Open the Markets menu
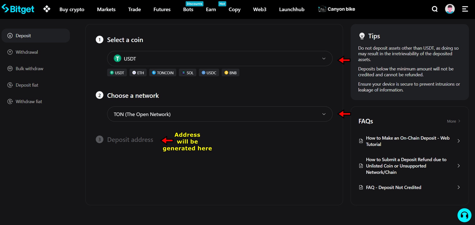This screenshot has height=225, width=475. 106,9
